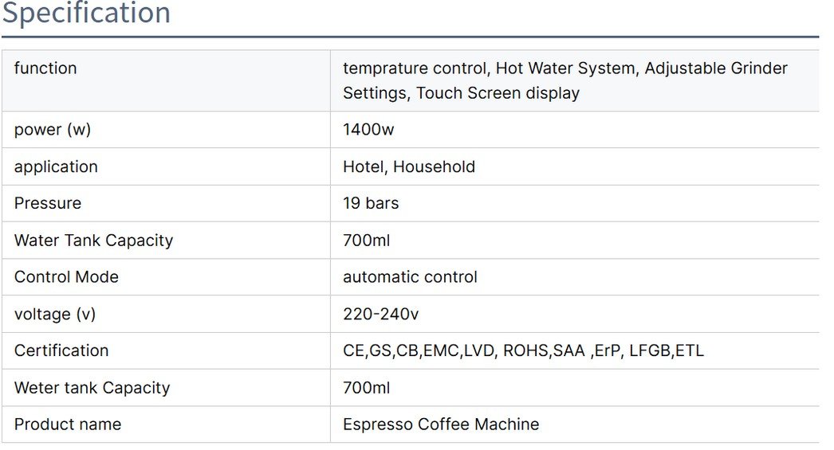834x450 pixels.
Task: Click the 'function' label cell
Action: pyautogui.click(x=45, y=68)
